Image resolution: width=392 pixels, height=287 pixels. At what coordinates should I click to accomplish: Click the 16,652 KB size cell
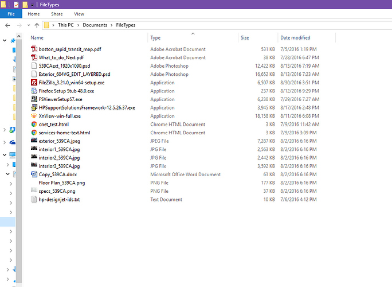pos(265,75)
